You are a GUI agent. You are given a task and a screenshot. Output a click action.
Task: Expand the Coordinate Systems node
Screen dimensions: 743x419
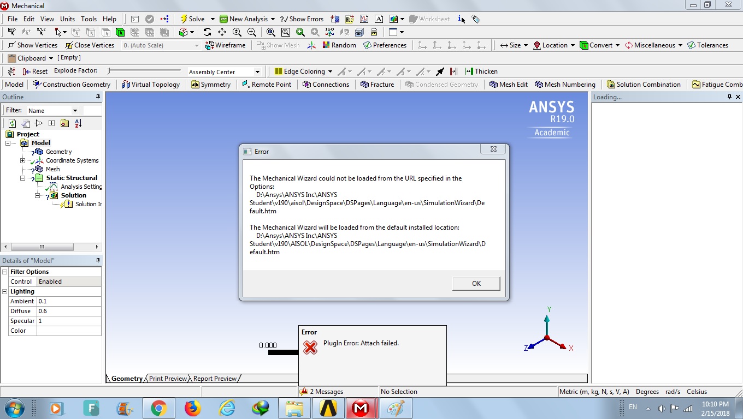pos(23,160)
